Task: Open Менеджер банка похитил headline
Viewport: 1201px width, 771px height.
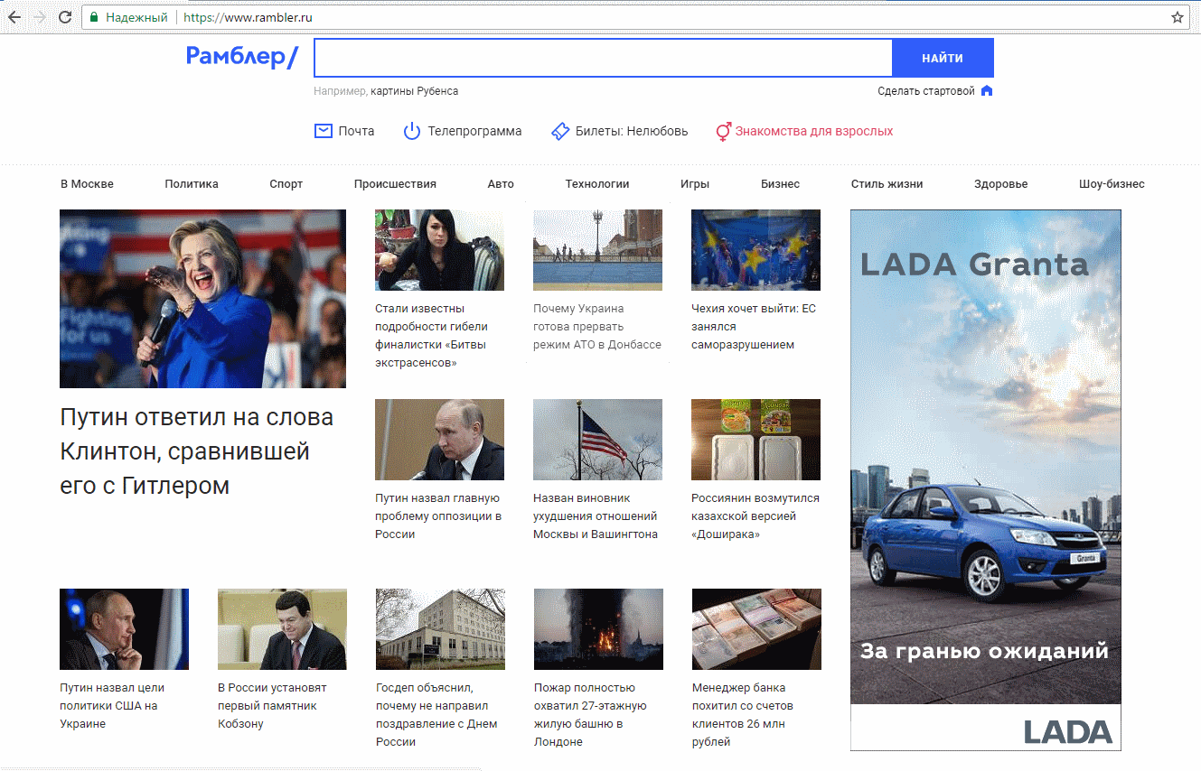Action: [x=743, y=715]
